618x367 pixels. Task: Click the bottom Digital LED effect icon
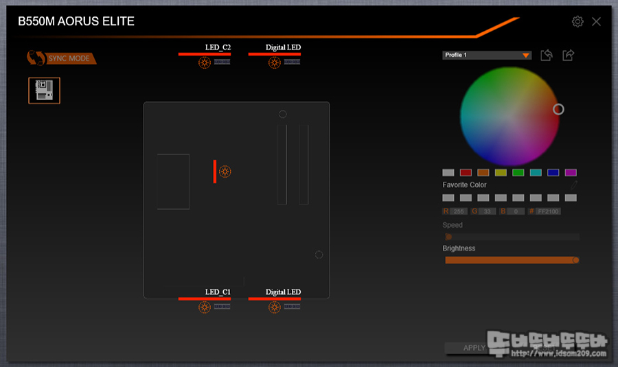(x=274, y=307)
